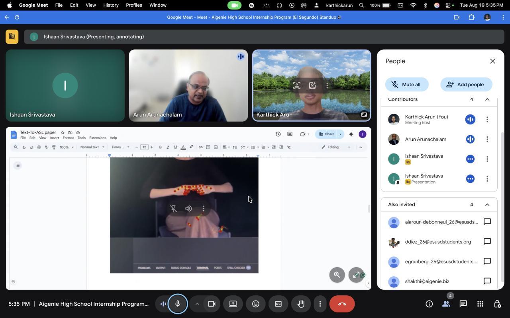Image resolution: width=510 pixels, height=318 pixels.
Task: Open the chat panel icon
Action: tap(463, 304)
